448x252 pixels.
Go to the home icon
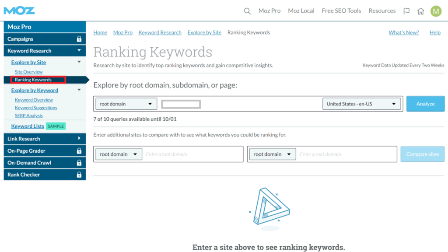point(420,11)
